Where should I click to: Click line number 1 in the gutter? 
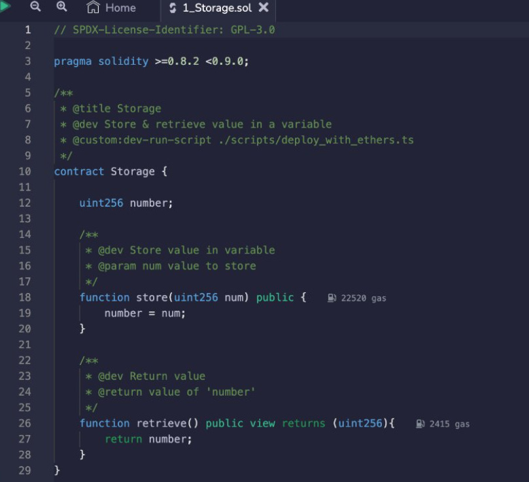28,29
